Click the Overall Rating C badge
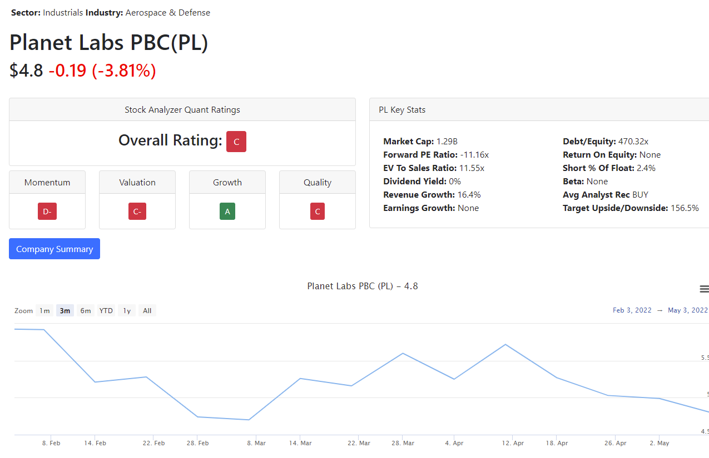 tap(236, 142)
